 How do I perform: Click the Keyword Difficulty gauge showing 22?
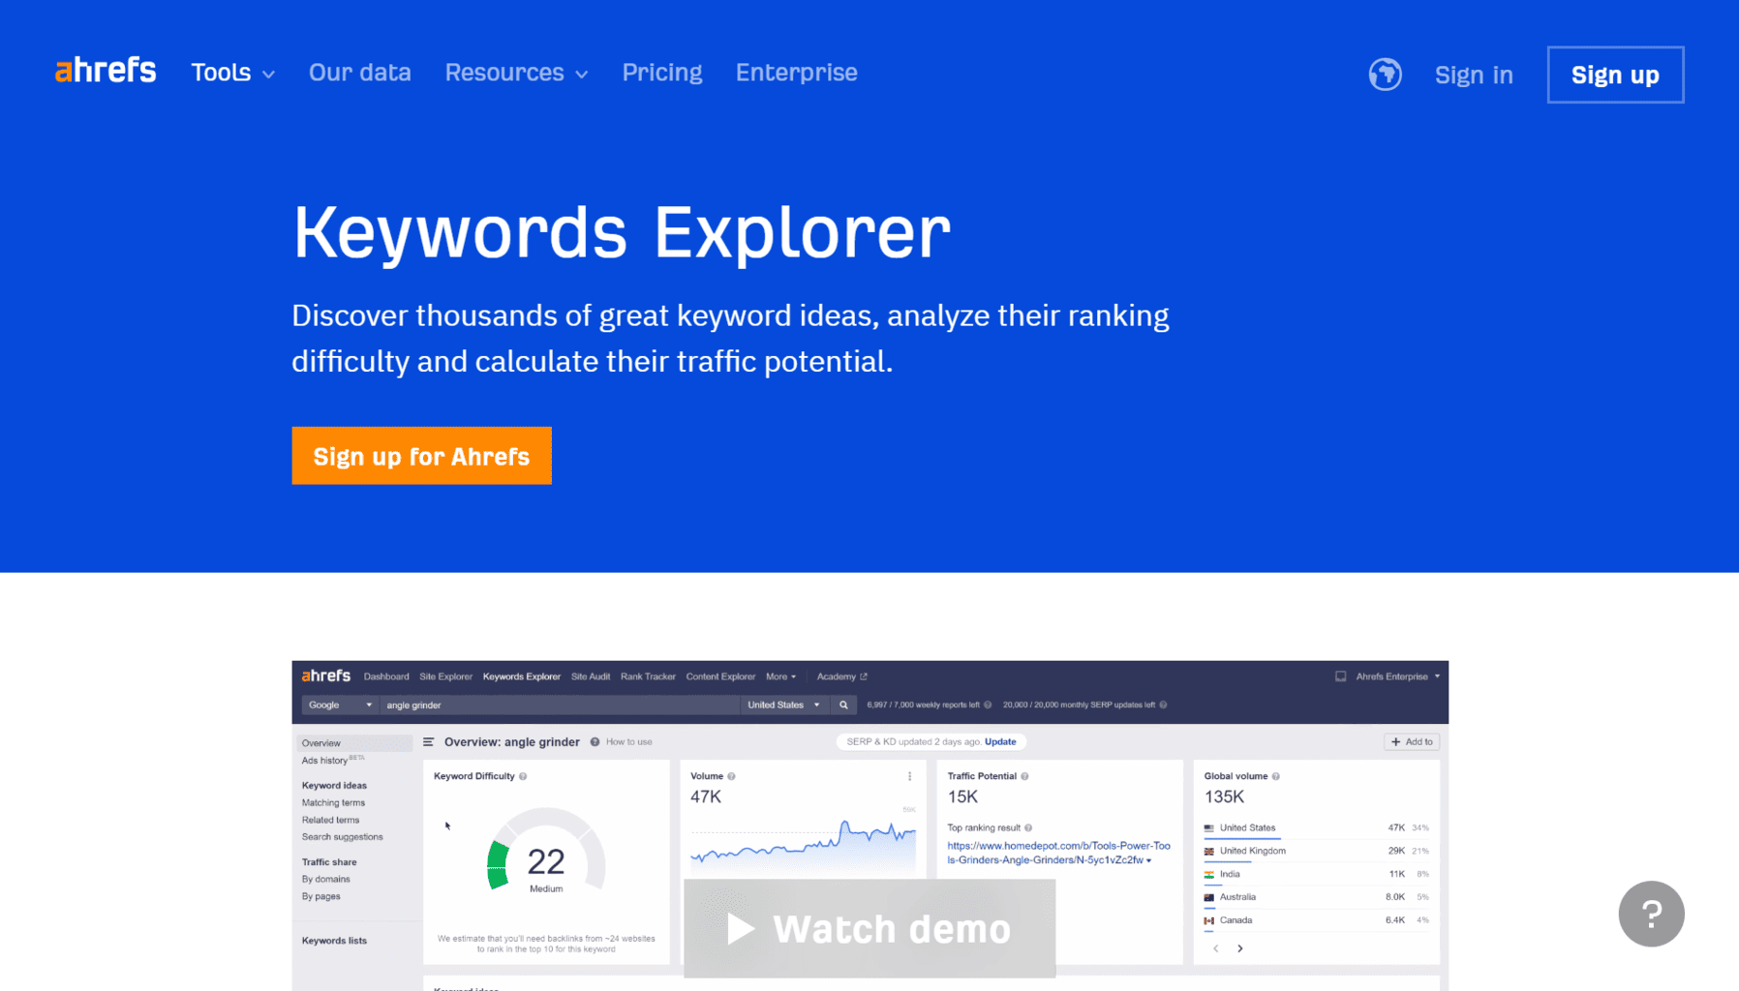[x=546, y=852]
